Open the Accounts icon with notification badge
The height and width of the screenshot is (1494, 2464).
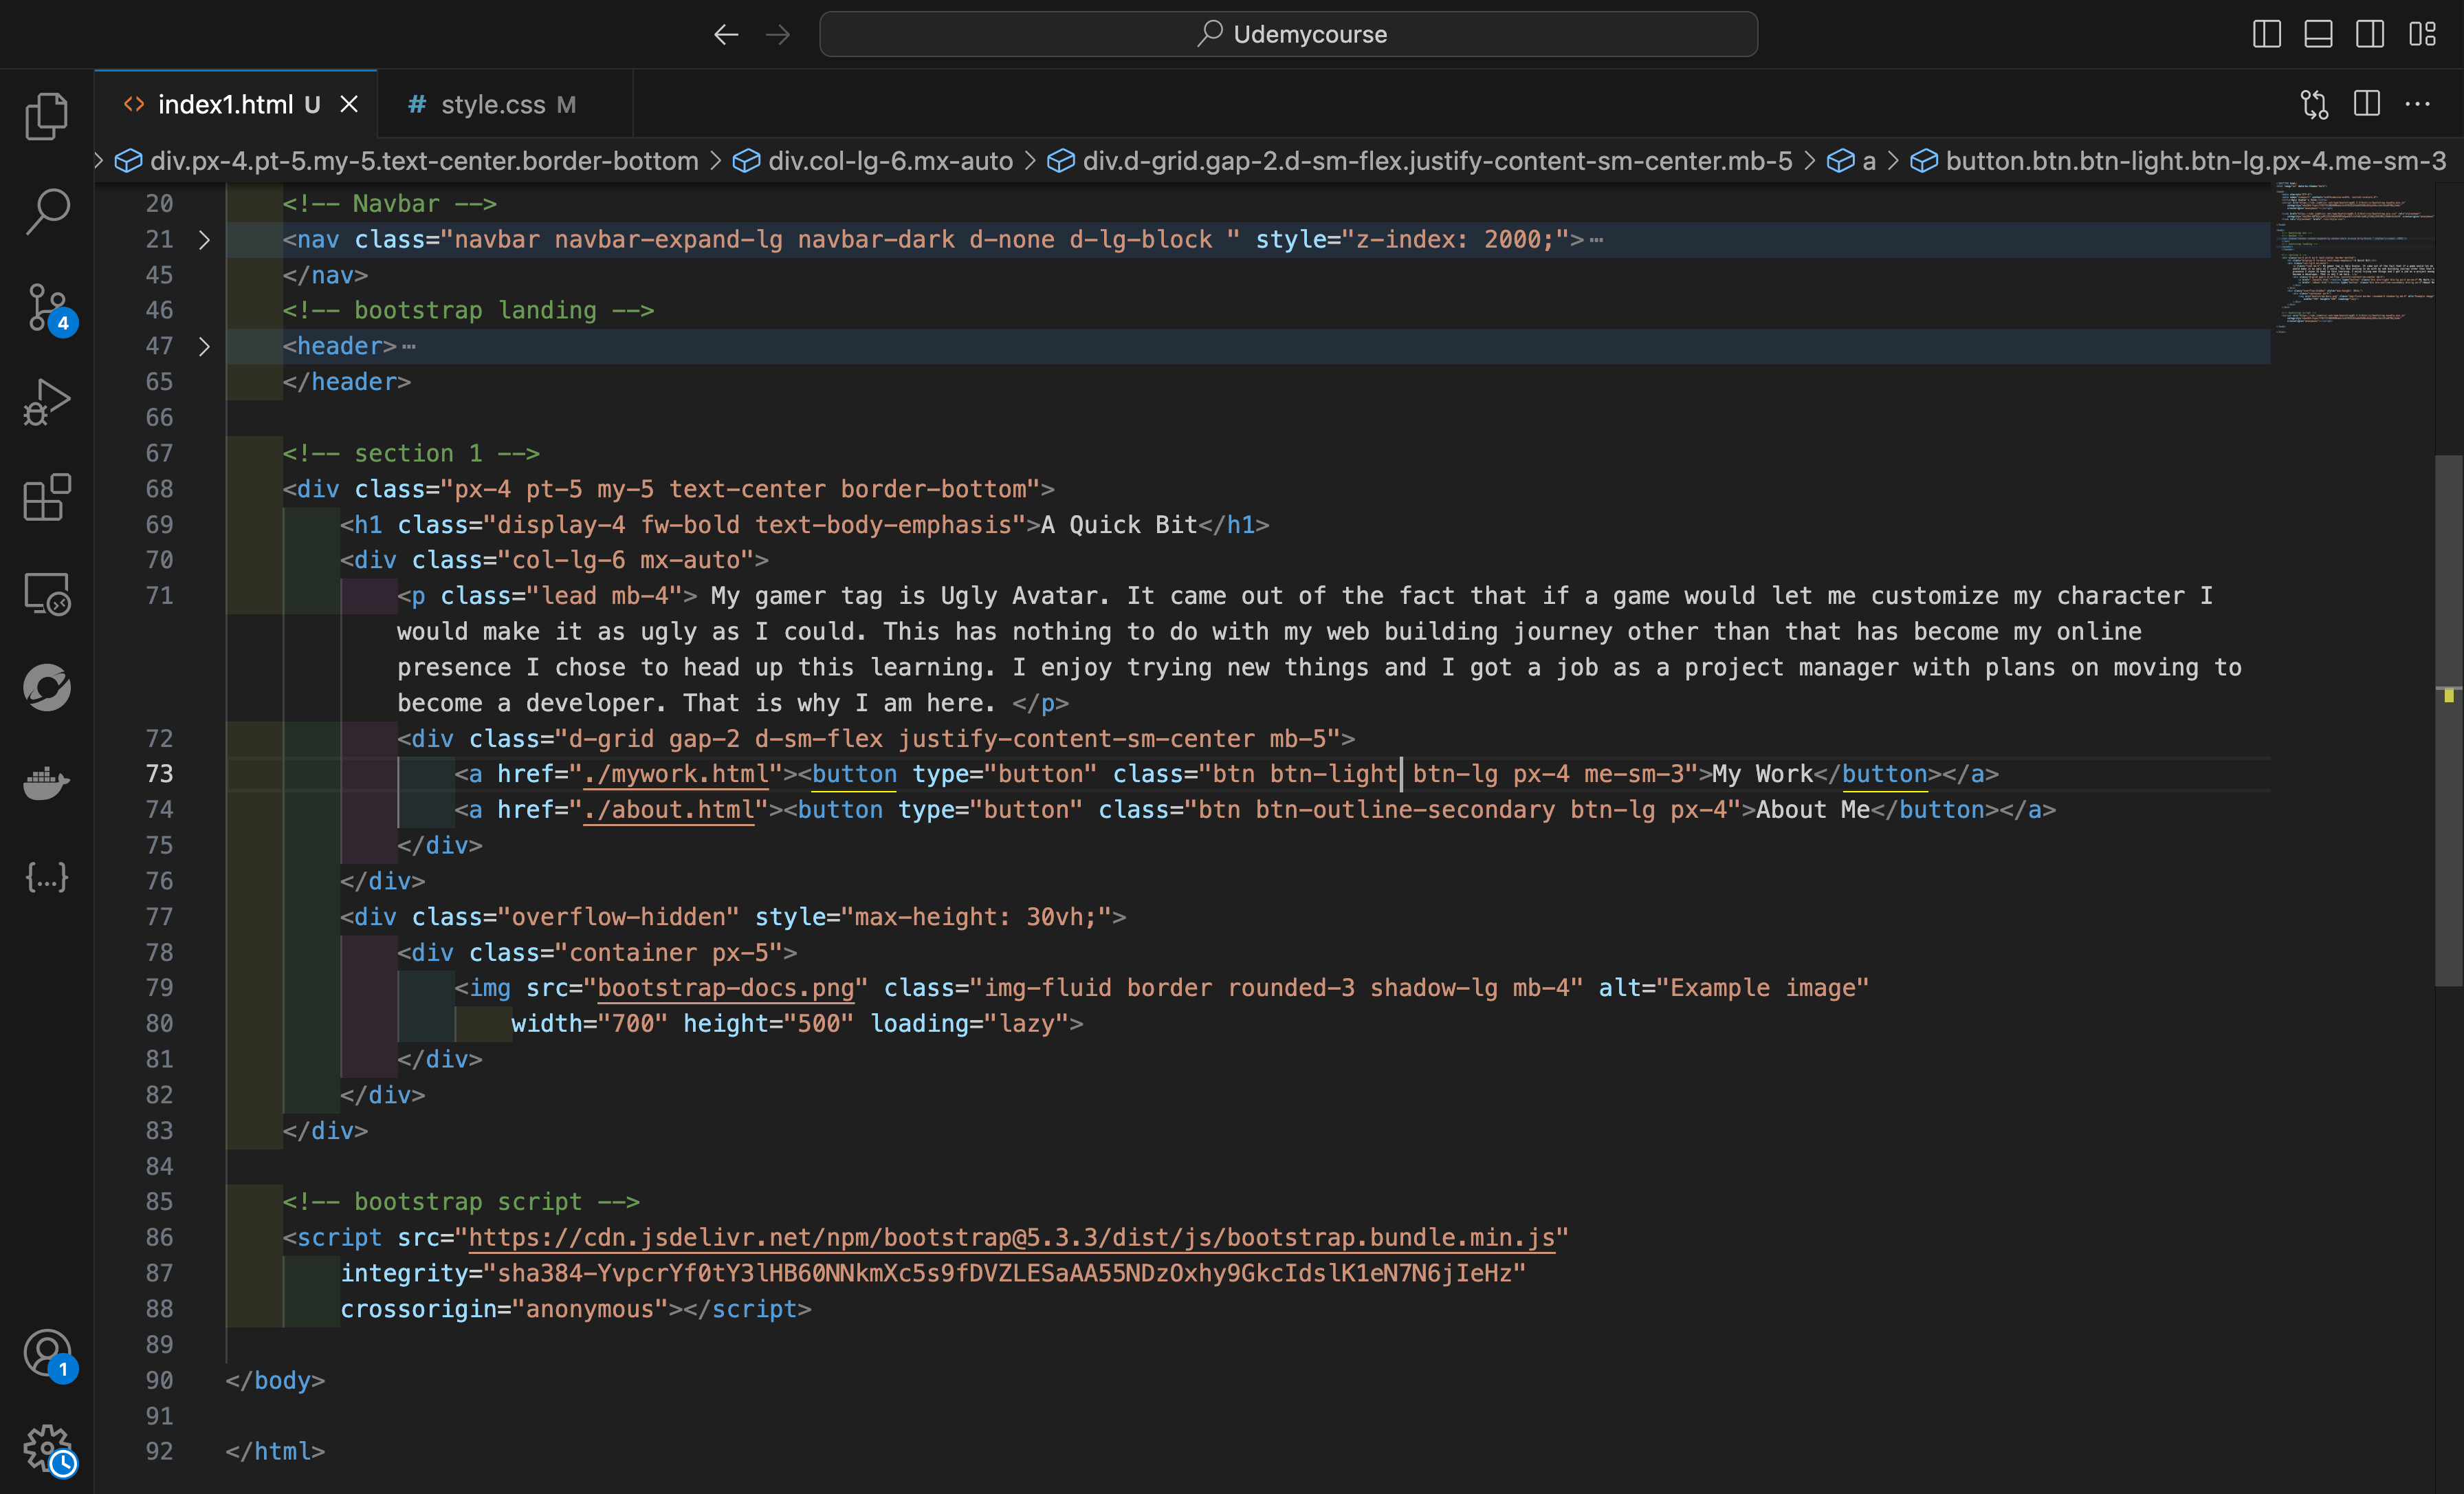tap(46, 1354)
